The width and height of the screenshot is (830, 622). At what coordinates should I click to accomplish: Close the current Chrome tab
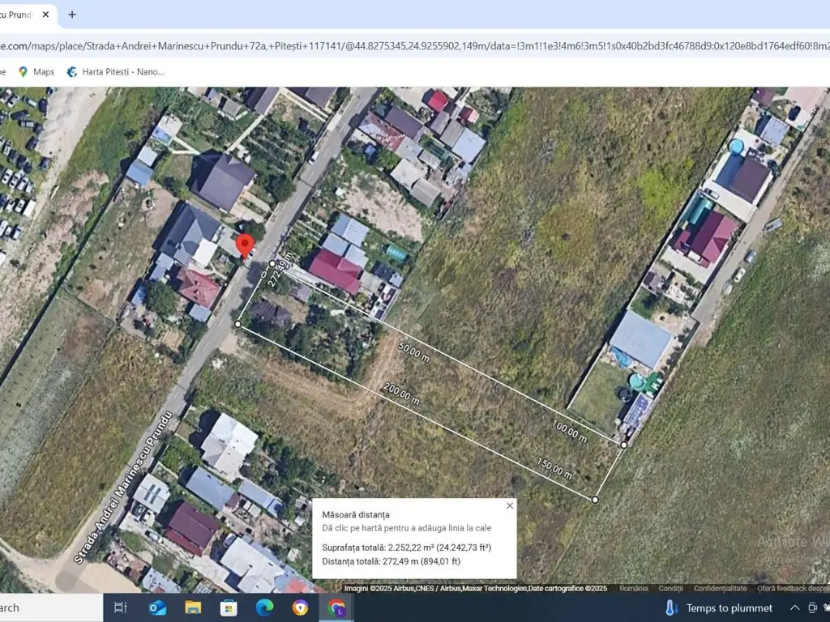pos(45,15)
